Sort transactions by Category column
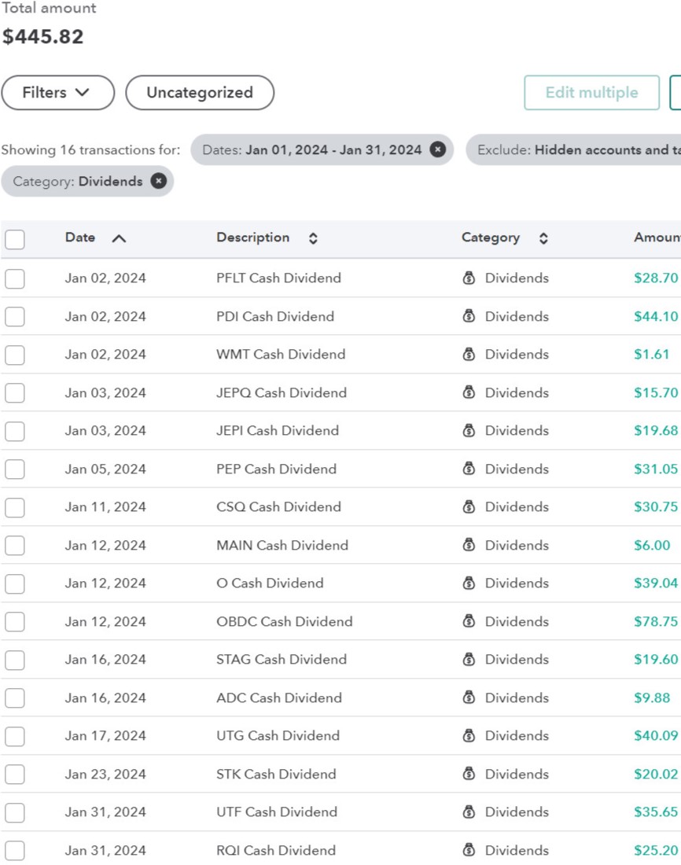 543,238
